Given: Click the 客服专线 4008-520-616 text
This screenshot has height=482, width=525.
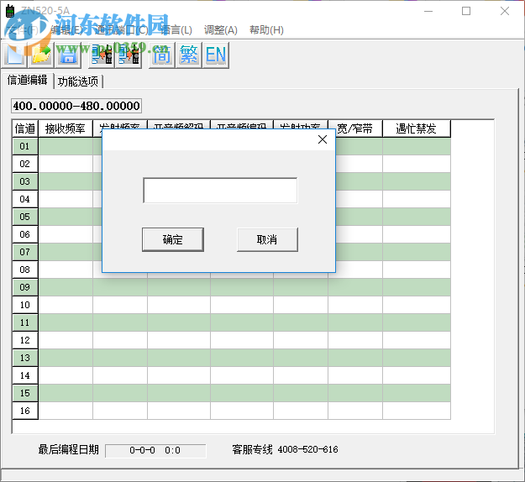Looking at the screenshot, I should pos(286,449).
